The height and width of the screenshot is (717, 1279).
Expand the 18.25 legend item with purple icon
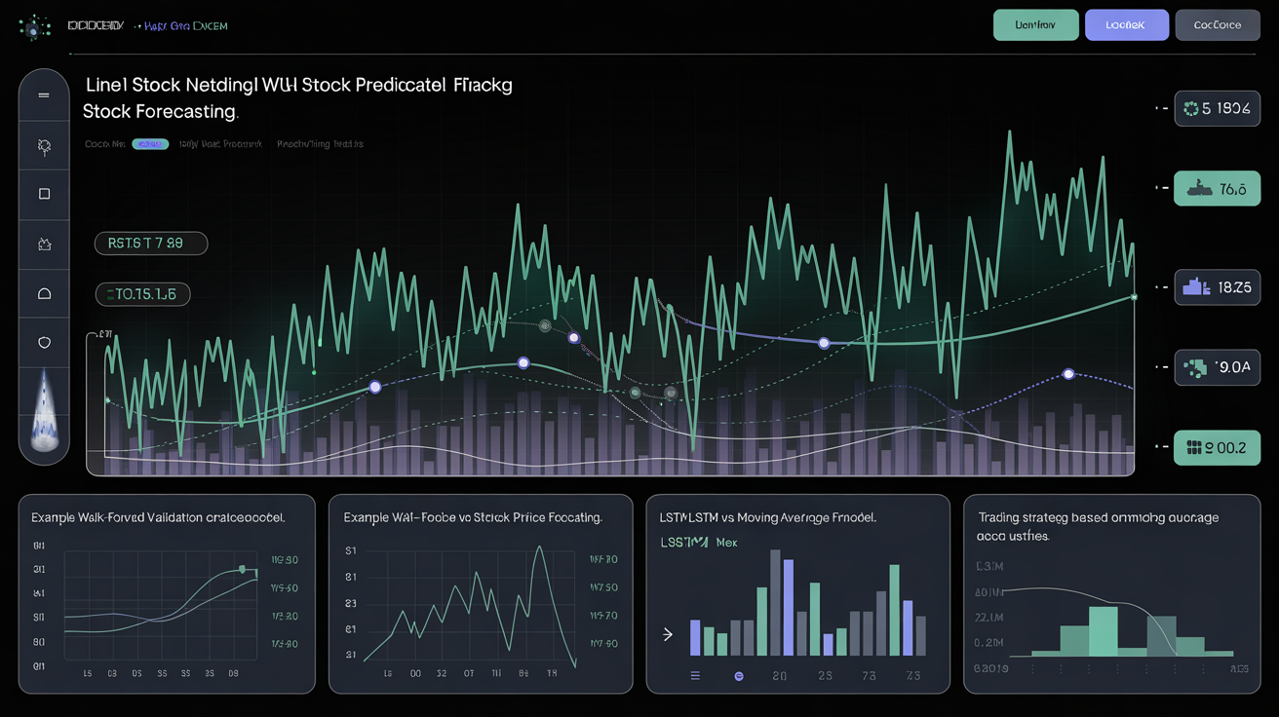click(x=1217, y=287)
